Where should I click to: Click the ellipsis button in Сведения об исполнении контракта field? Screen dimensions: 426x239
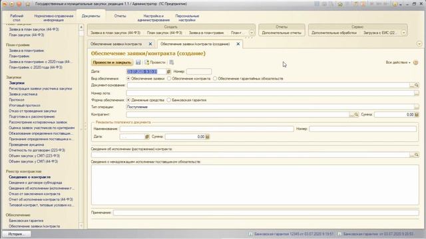coord(412,155)
